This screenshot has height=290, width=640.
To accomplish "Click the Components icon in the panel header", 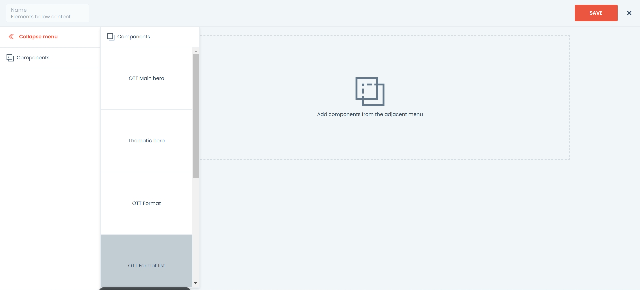I will (111, 37).
